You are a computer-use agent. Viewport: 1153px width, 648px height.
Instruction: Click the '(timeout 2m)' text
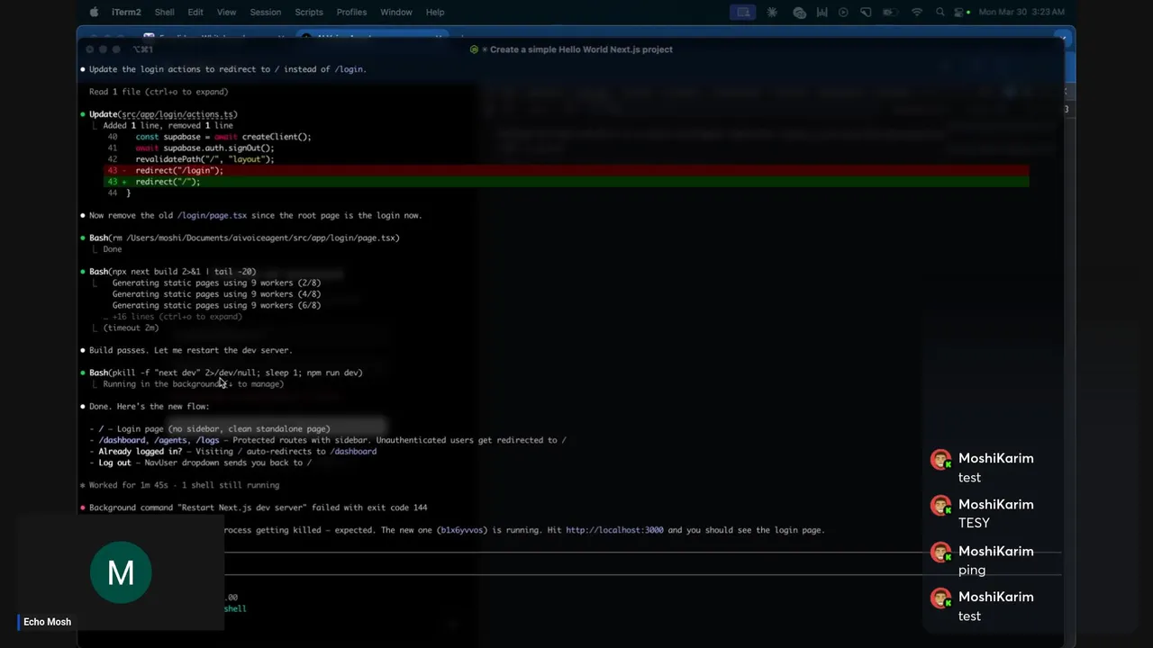coord(131,328)
